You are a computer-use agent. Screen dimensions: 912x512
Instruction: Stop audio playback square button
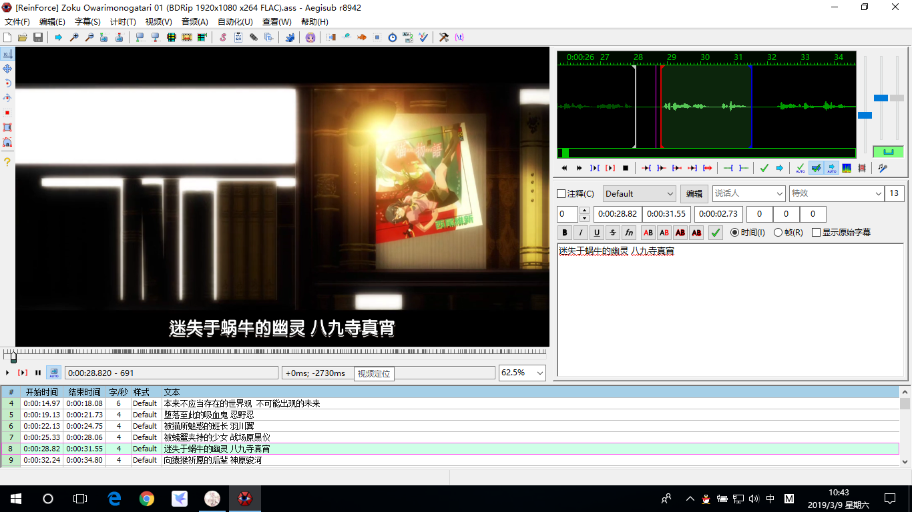(626, 168)
